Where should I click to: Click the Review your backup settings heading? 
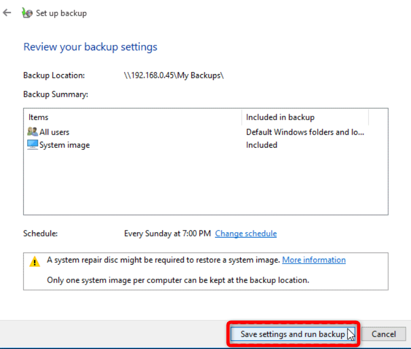(90, 47)
